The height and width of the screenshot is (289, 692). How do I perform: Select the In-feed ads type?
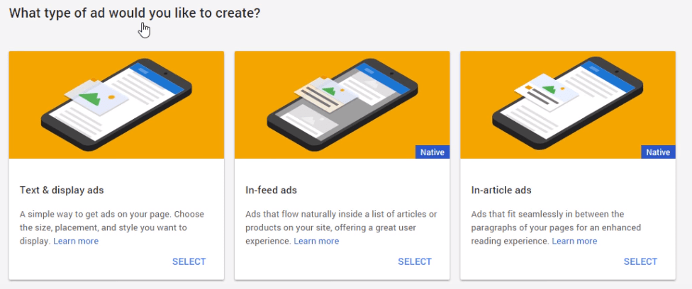[414, 261]
